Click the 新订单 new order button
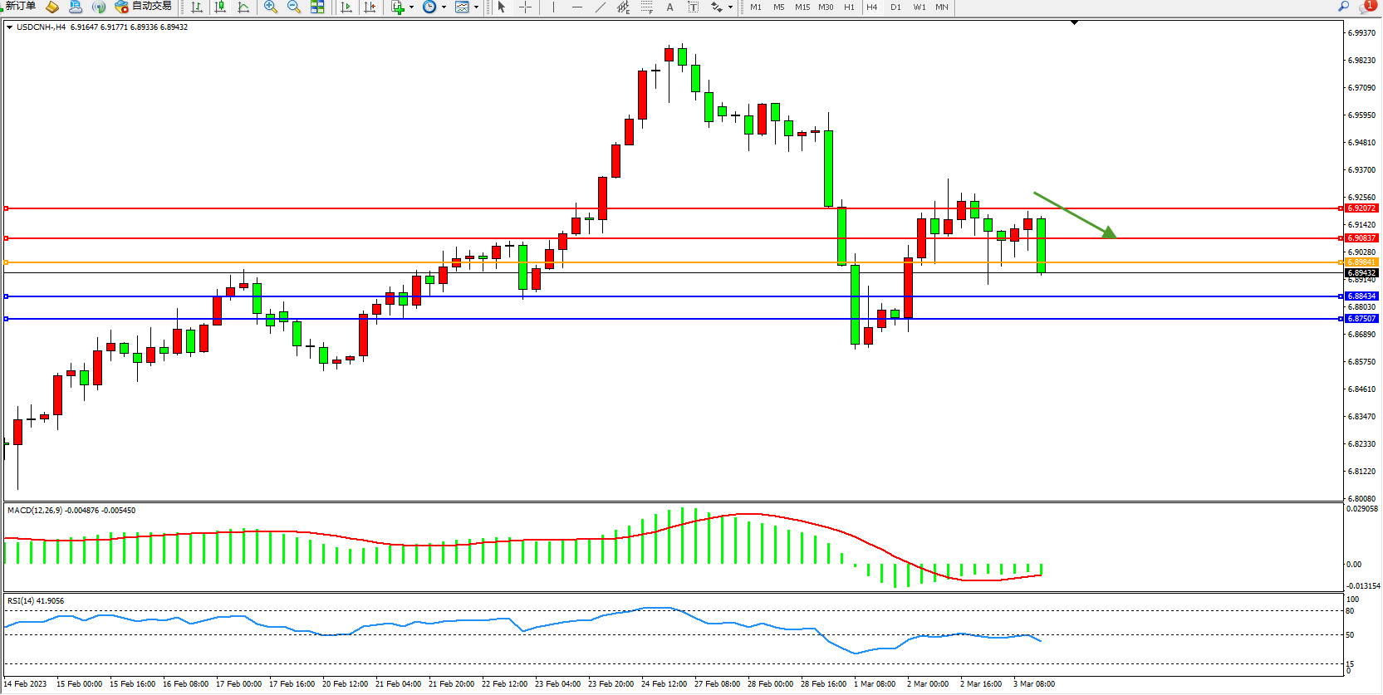Image resolution: width=1383 pixels, height=695 pixels. coord(20,7)
